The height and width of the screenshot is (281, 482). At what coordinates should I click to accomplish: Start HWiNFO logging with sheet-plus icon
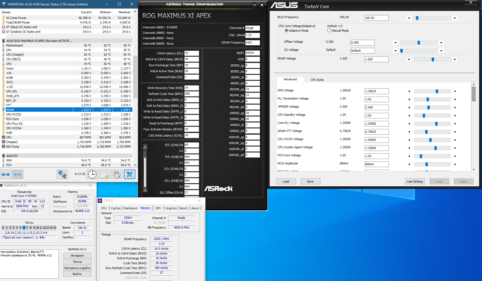[105, 174]
